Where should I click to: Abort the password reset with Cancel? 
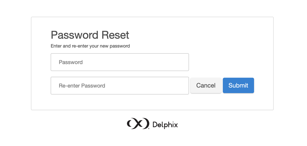[206, 86]
